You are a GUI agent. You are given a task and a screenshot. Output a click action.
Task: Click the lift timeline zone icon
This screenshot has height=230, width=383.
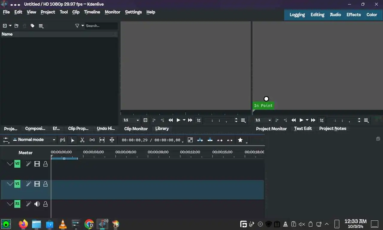click(230, 140)
